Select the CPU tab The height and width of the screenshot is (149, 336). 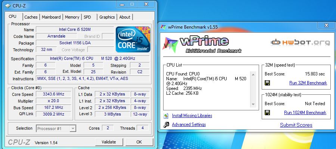[12, 16]
